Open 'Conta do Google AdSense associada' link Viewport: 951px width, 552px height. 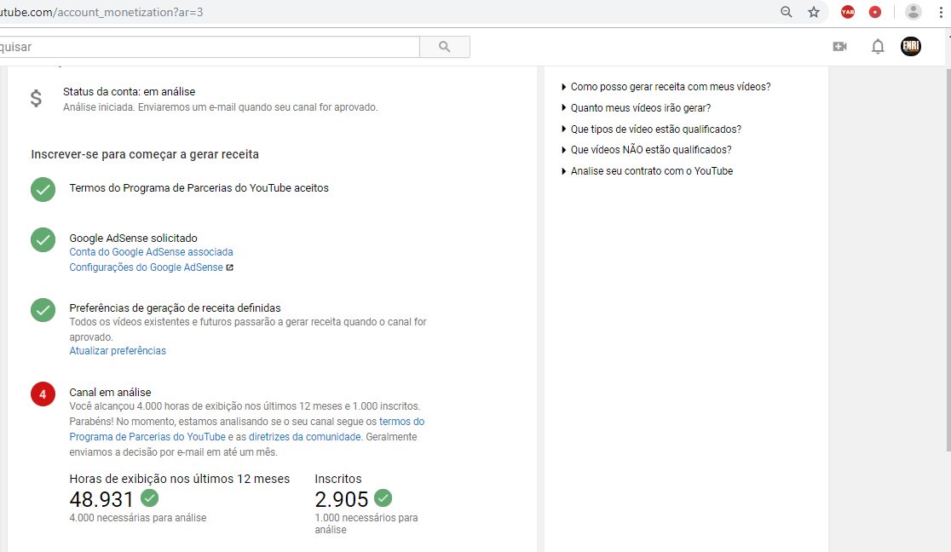[x=151, y=252]
